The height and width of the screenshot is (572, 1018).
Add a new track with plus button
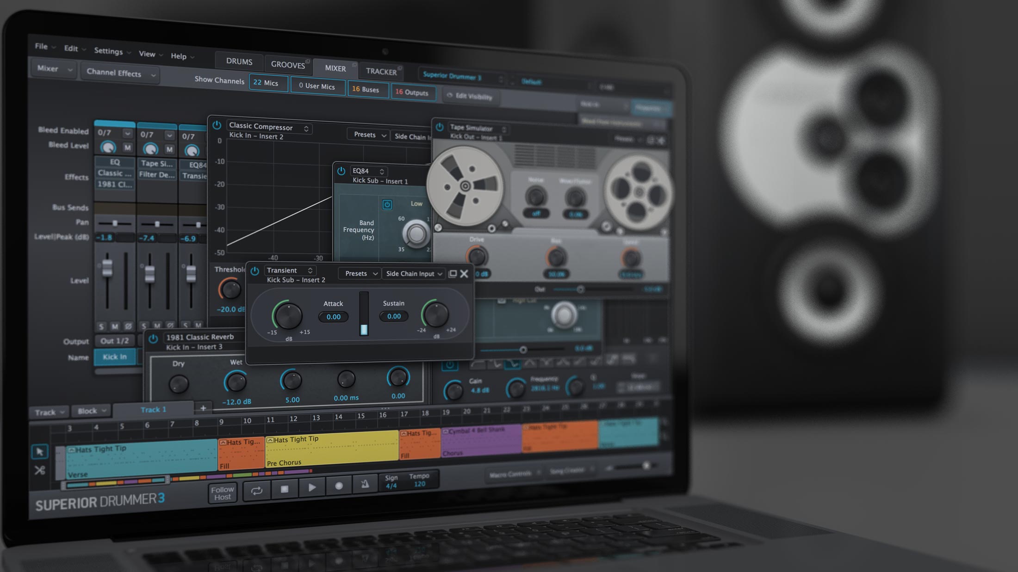click(203, 408)
